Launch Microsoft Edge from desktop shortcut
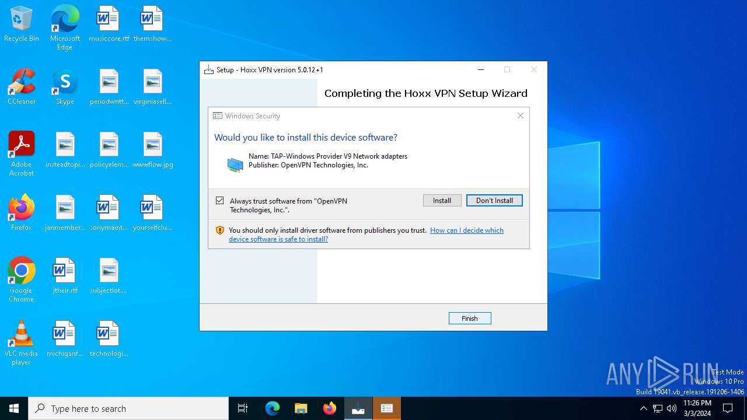Viewport: 747px width, 420px height. click(65, 28)
